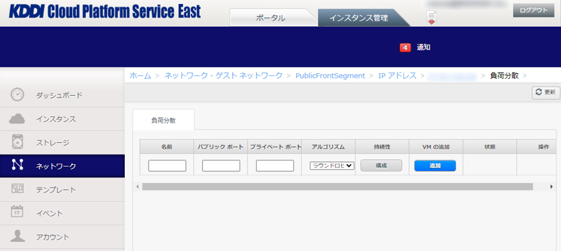Open ネットワーク - ゲスト ネットワーク breadcrumb
Image resolution: width=561 pixels, height=251 pixels.
pyautogui.click(x=223, y=76)
